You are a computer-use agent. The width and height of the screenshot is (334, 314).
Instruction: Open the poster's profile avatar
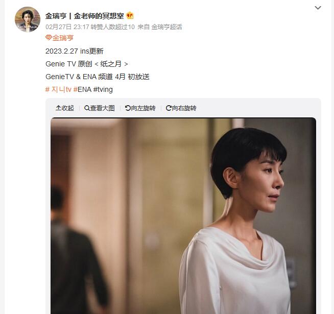click(x=28, y=19)
